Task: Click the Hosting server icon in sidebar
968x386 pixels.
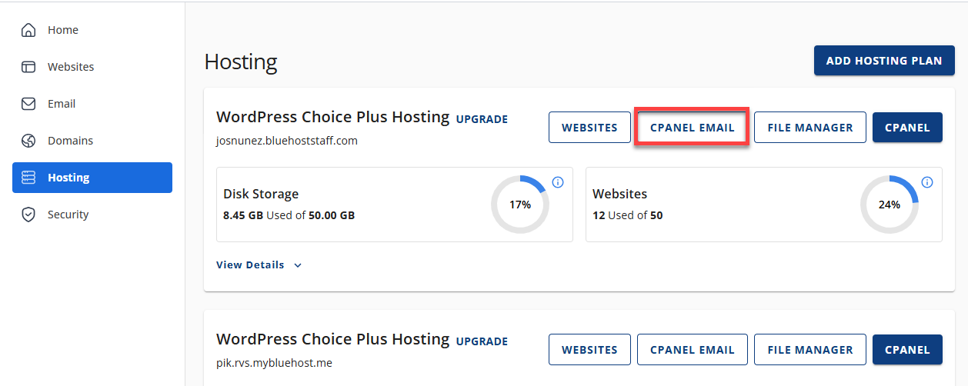Action: [x=28, y=178]
